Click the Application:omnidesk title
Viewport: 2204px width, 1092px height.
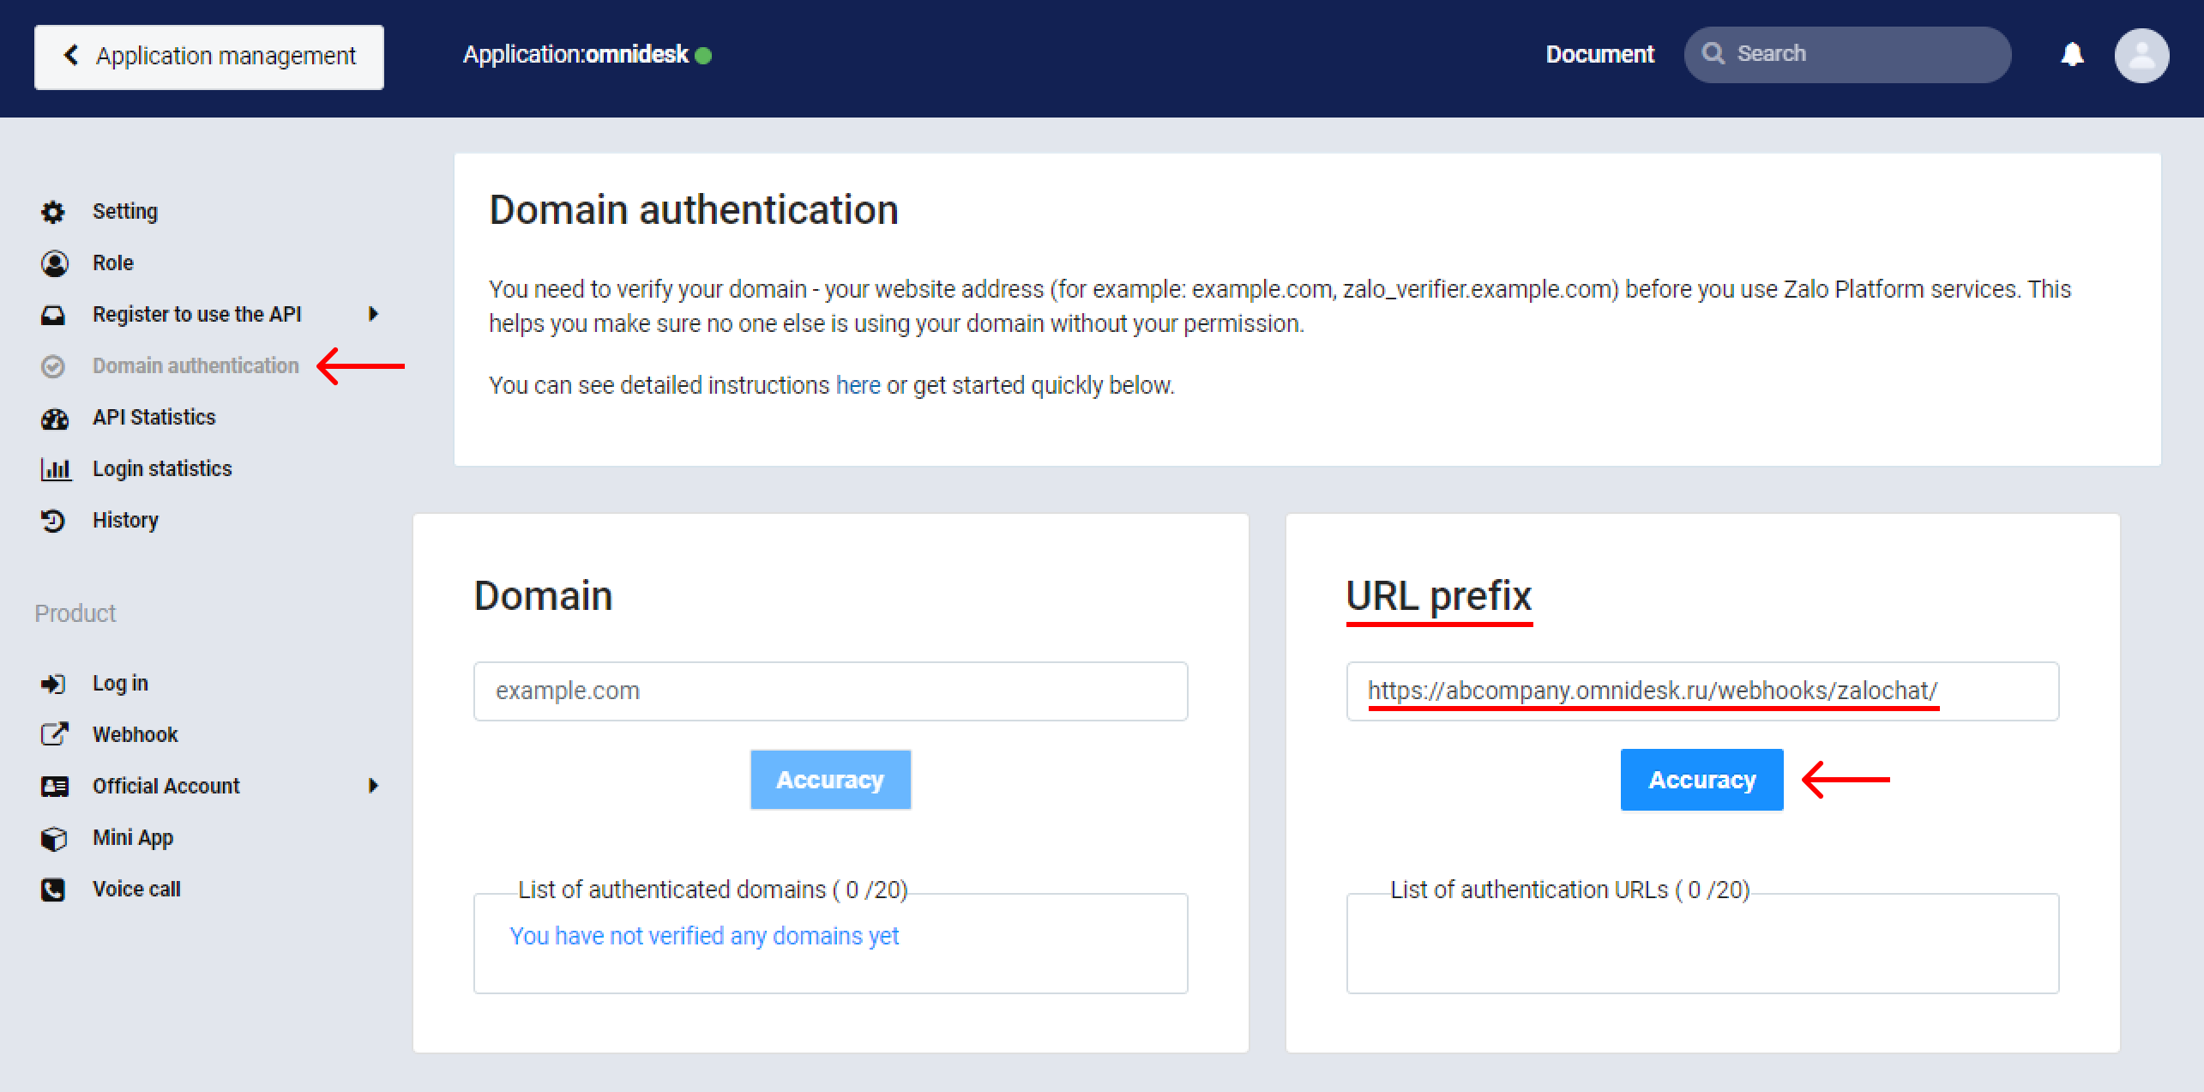click(575, 55)
